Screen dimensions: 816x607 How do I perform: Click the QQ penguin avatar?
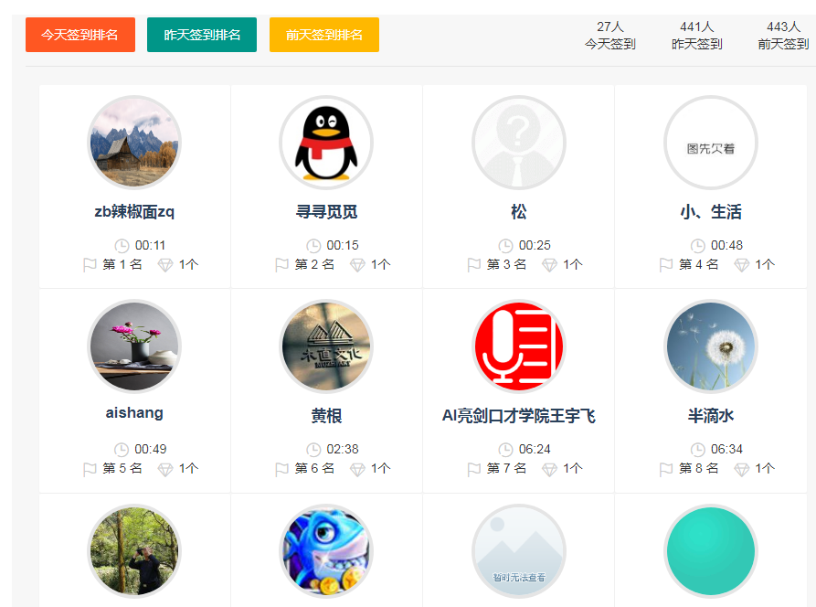pos(326,144)
